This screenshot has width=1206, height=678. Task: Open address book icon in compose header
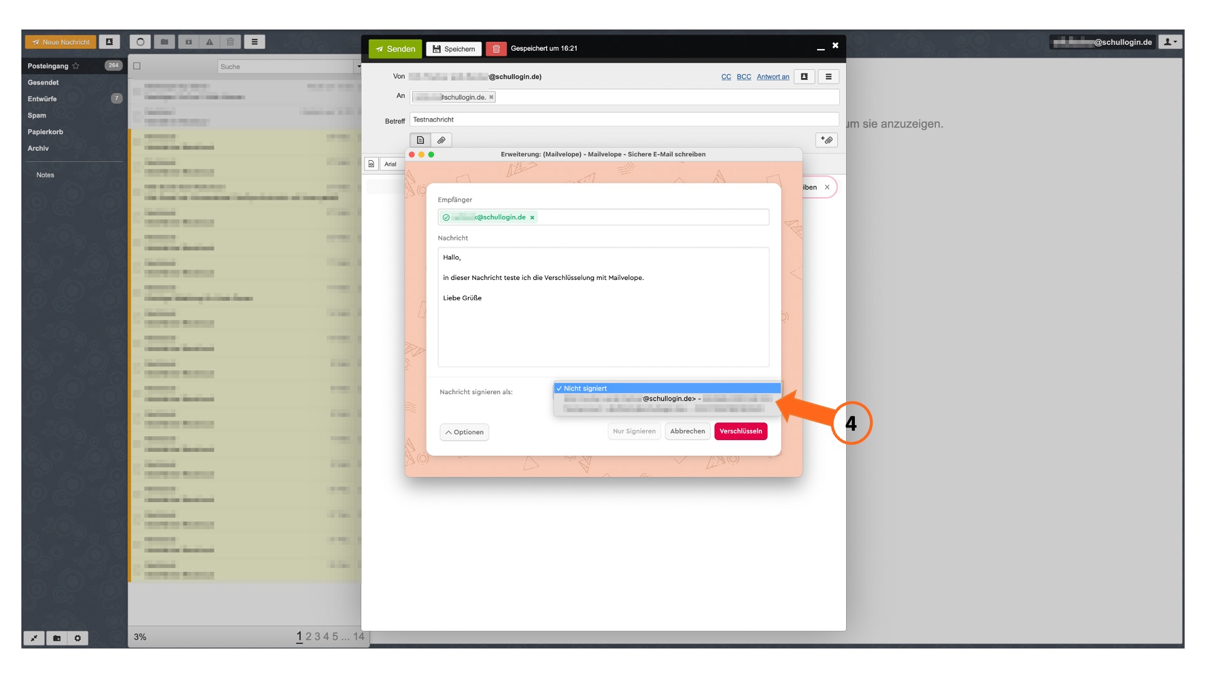click(804, 77)
